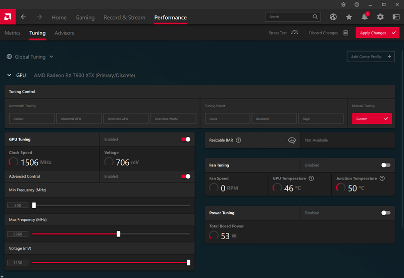
Task: Switch to the Metrics sub-tab
Action: tap(12, 33)
